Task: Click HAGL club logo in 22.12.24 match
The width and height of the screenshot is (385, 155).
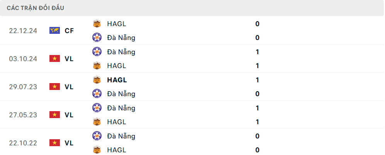Action: pos(97,24)
